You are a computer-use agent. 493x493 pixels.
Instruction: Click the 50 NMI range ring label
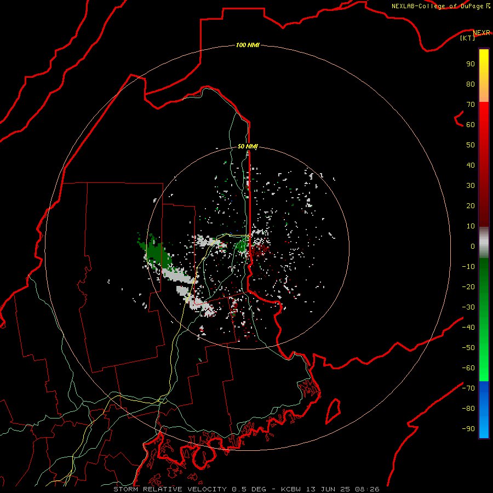tap(248, 146)
